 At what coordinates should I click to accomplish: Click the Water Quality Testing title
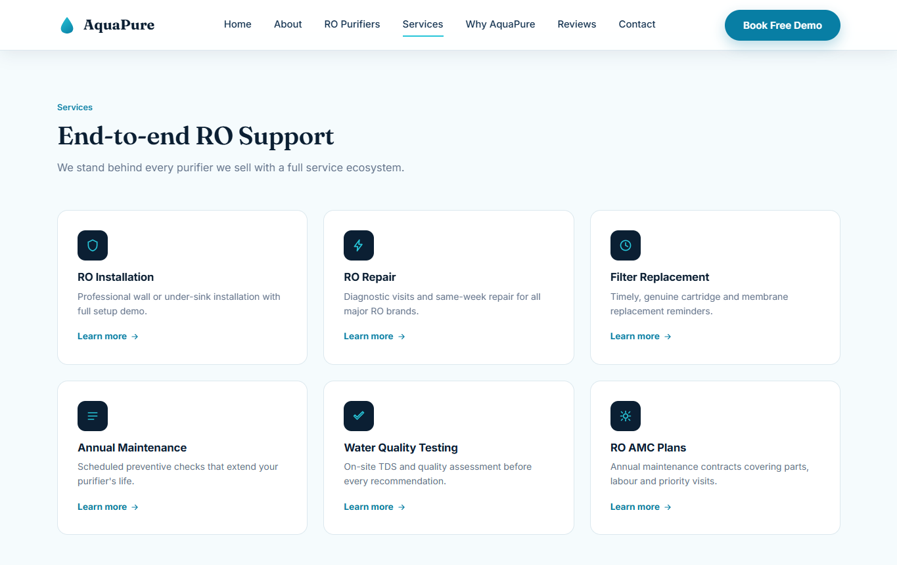401,448
